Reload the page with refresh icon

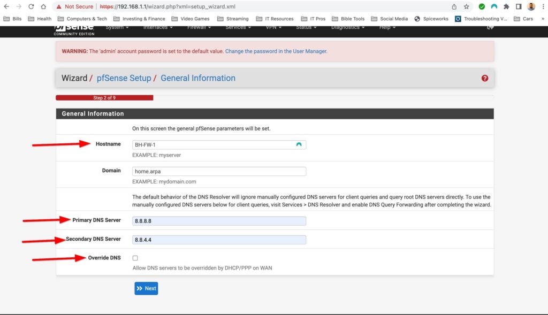(x=31, y=6)
